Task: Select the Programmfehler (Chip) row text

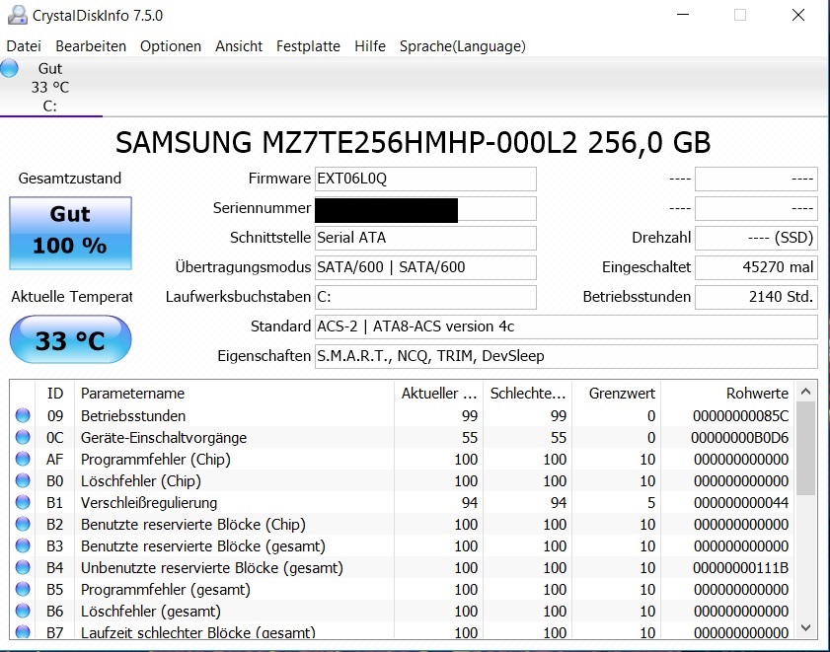Action: [156, 460]
